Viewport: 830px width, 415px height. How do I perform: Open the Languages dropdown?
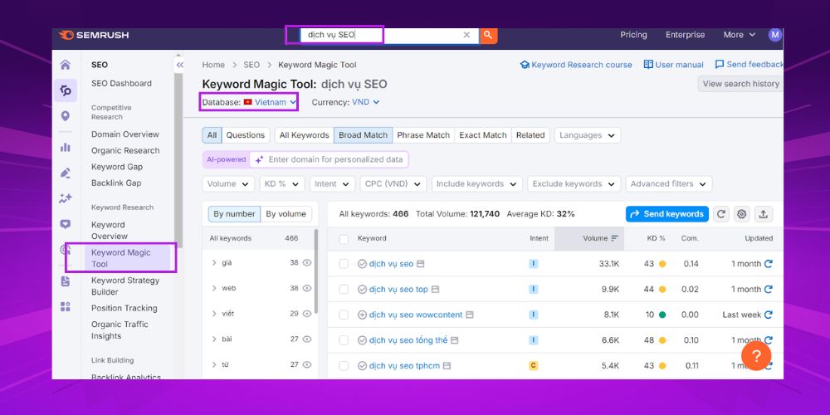[587, 135]
